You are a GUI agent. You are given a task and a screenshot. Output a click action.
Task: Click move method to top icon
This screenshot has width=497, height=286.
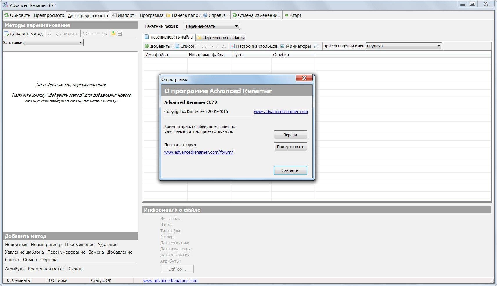pyautogui.click(x=84, y=34)
